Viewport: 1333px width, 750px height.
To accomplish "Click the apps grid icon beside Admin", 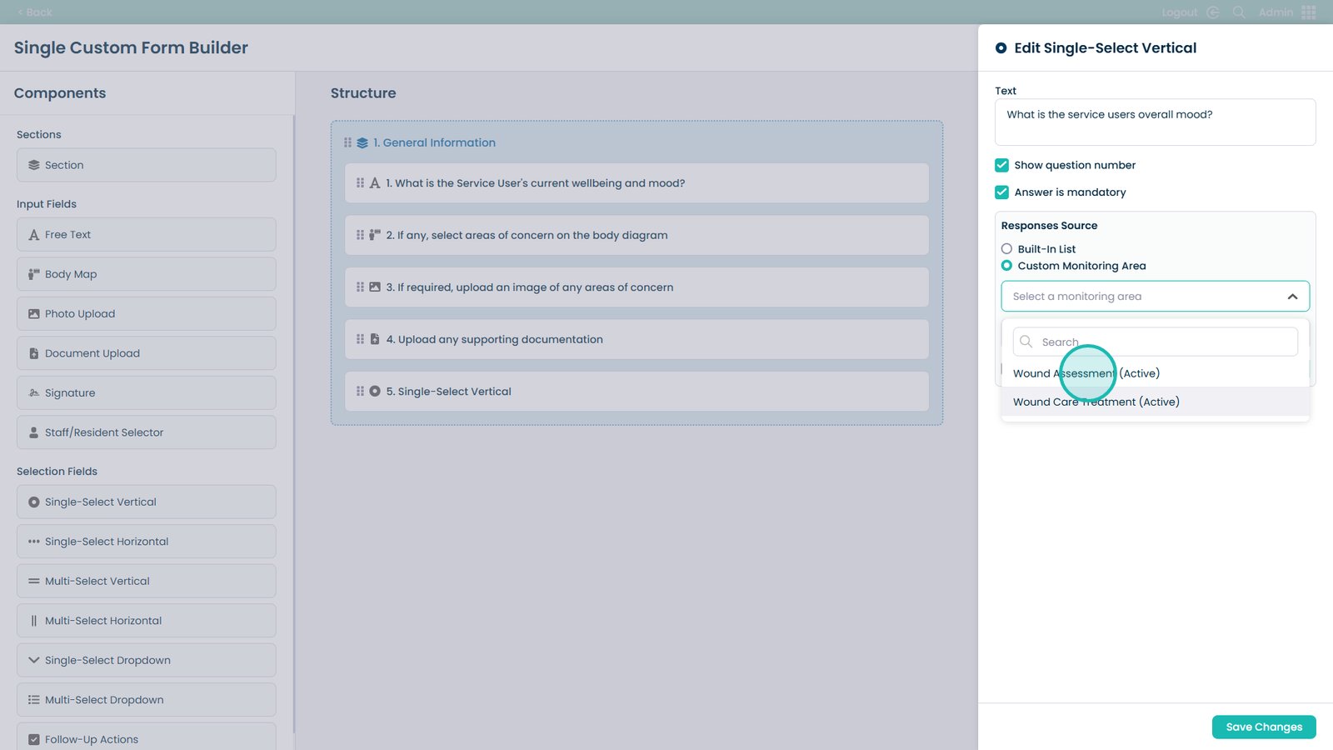I will 1308,12.
